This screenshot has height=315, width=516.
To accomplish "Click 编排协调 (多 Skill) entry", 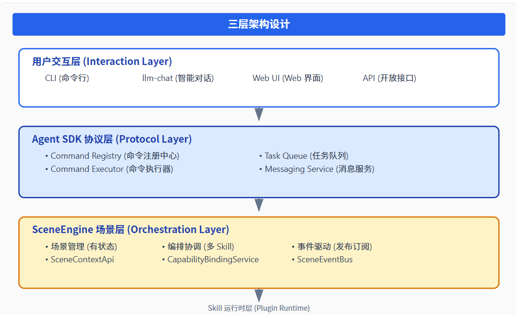I will [x=198, y=246].
